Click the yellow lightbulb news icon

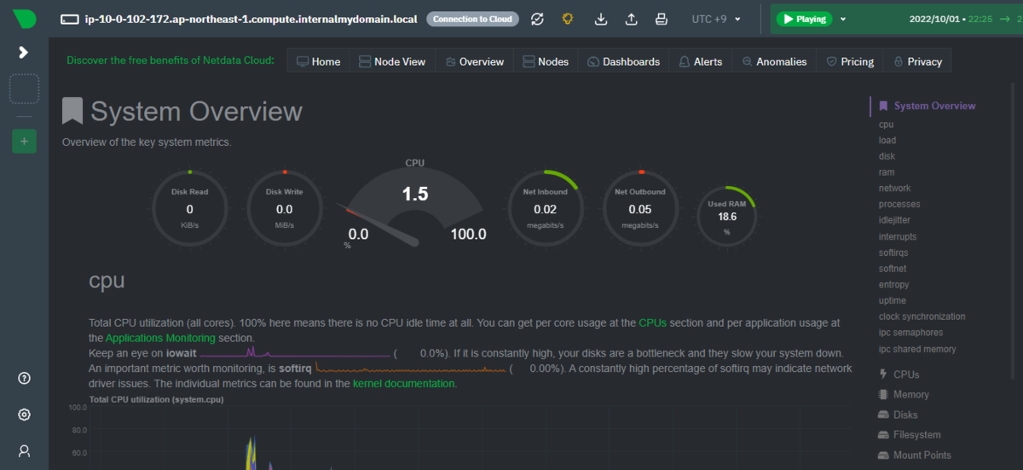point(569,19)
